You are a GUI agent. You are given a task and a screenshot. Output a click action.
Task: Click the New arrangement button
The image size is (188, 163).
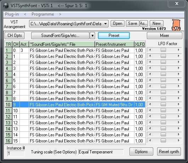[156, 23]
